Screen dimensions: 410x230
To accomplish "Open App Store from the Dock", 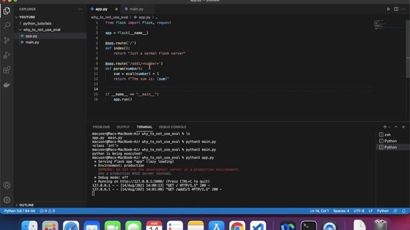I will pyautogui.click(x=217, y=226).
